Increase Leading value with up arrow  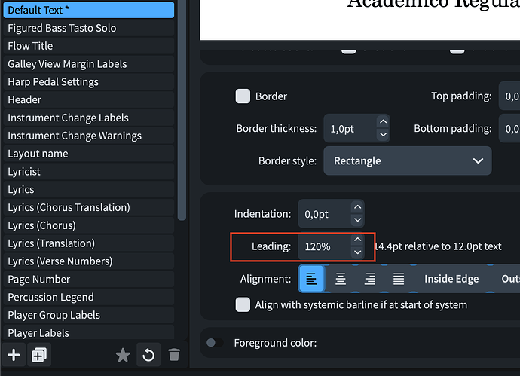(357, 241)
